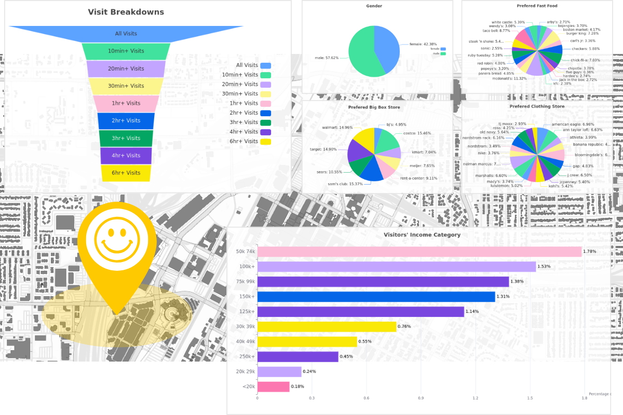Click the 50k 74k income bar
623x415 pixels.
tap(419, 252)
